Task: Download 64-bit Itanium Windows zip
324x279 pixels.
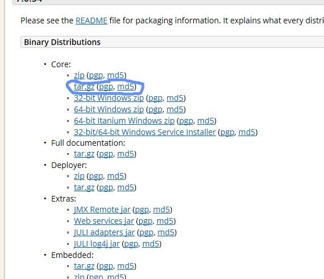Action: (x=124, y=121)
